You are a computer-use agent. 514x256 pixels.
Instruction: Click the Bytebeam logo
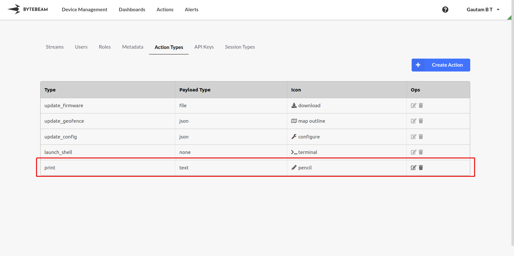pos(28,9)
